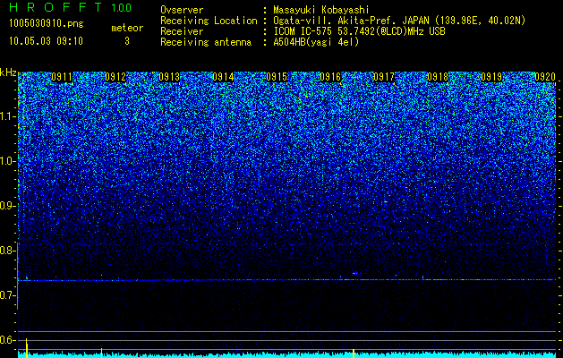This screenshot has width=563, height=358.
Task: Click the 0912 time marker
Action: coord(115,77)
